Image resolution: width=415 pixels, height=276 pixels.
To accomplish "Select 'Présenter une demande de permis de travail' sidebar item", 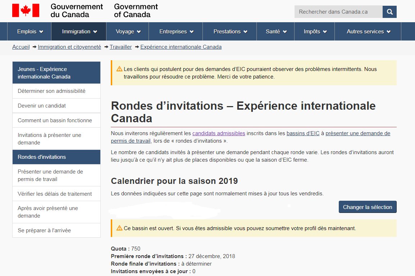I will [56, 175].
